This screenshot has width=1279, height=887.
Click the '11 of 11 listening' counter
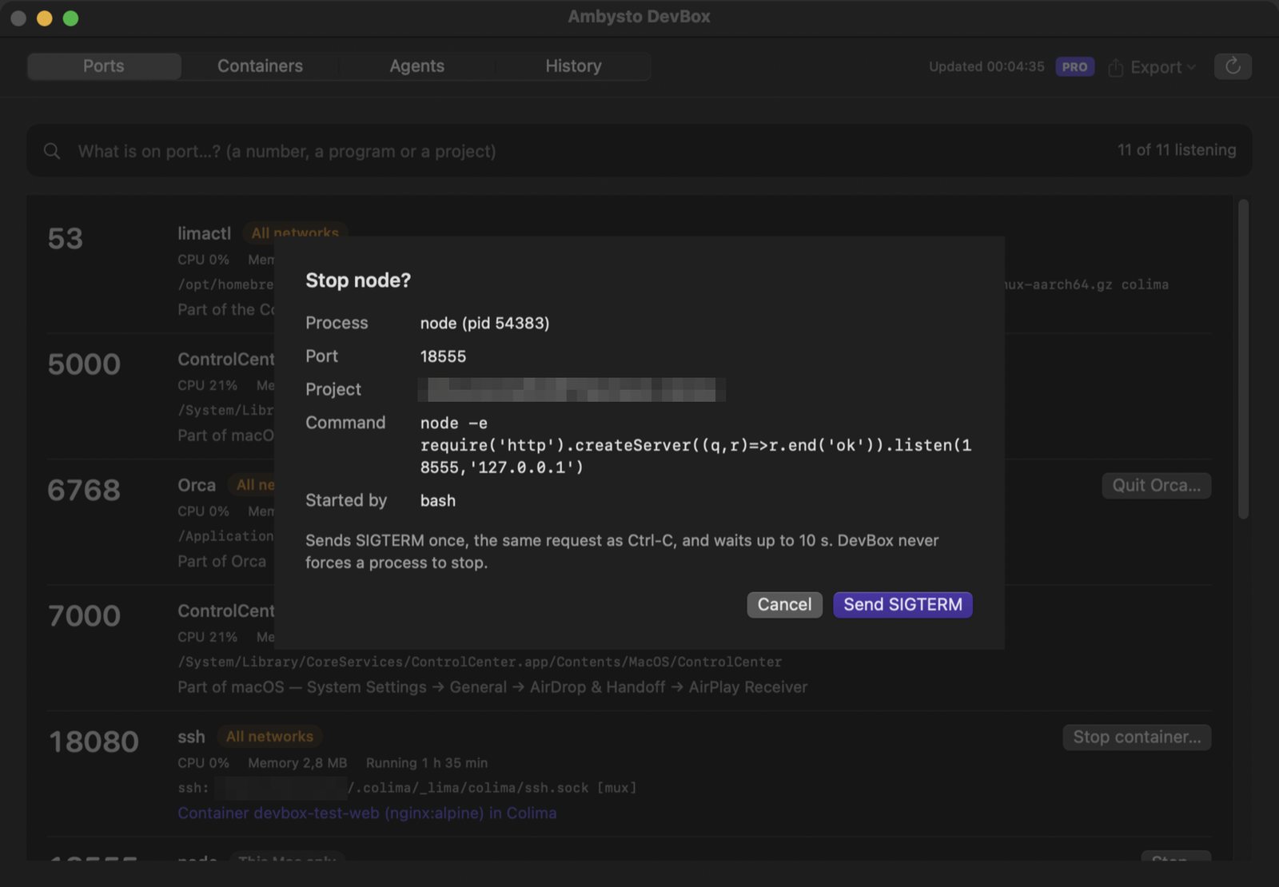[x=1177, y=150]
